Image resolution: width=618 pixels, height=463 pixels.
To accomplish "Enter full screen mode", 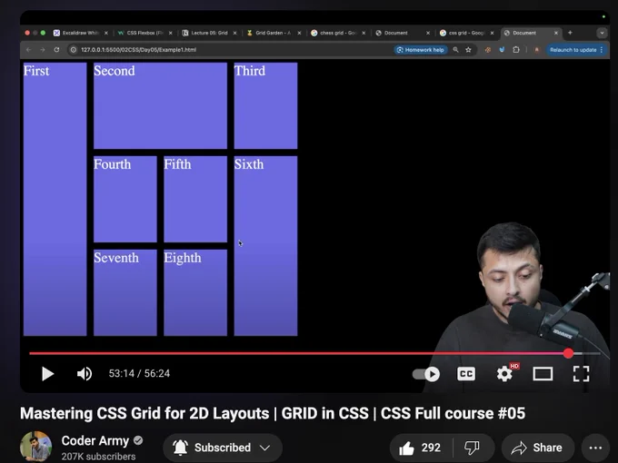I will point(581,374).
